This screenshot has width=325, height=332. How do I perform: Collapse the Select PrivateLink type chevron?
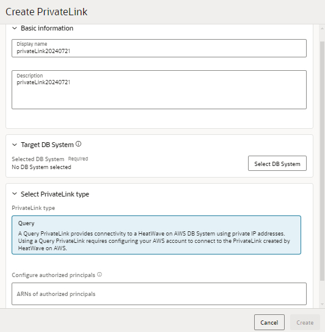coord(15,193)
